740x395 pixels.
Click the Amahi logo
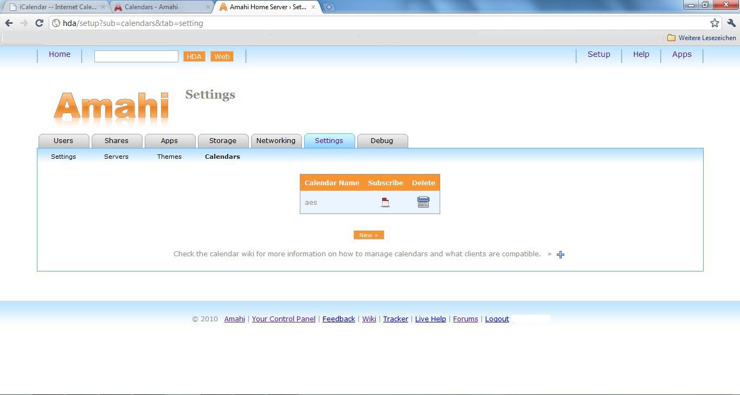click(x=111, y=109)
